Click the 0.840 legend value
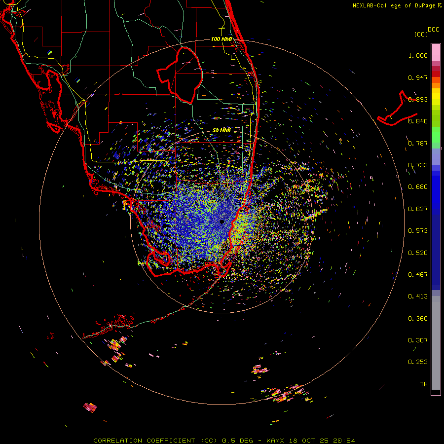This screenshot has width=444, height=444. point(418,121)
